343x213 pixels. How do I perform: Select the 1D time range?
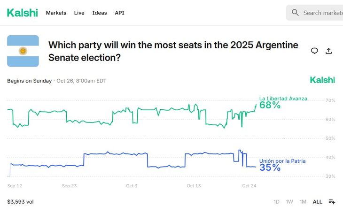(x=276, y=202)
